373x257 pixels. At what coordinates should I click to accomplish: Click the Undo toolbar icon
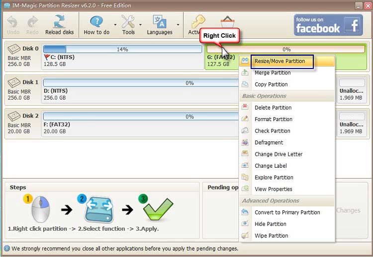click(12, 22)
